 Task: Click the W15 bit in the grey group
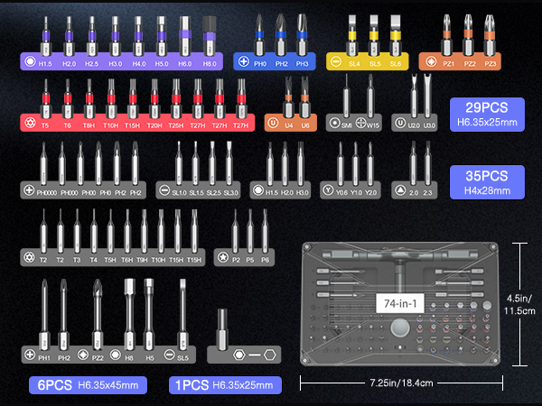tap(369, 101)
